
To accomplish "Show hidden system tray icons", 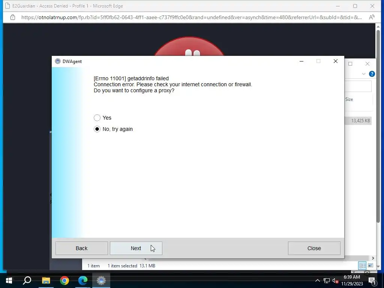I will pos(317,280).
